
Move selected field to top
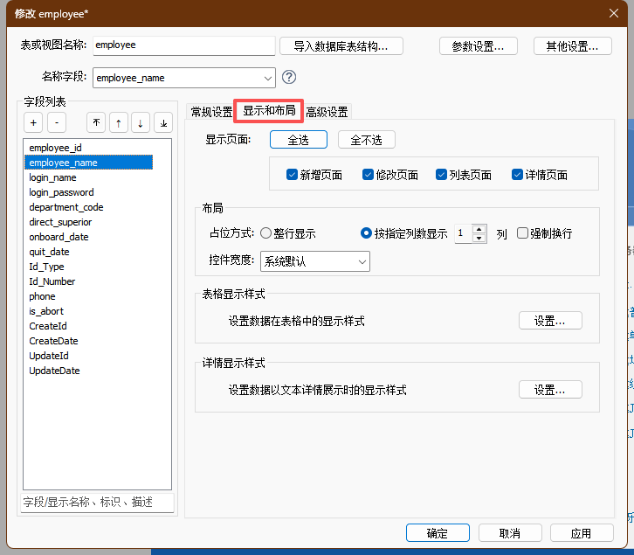tap(96, 122)
